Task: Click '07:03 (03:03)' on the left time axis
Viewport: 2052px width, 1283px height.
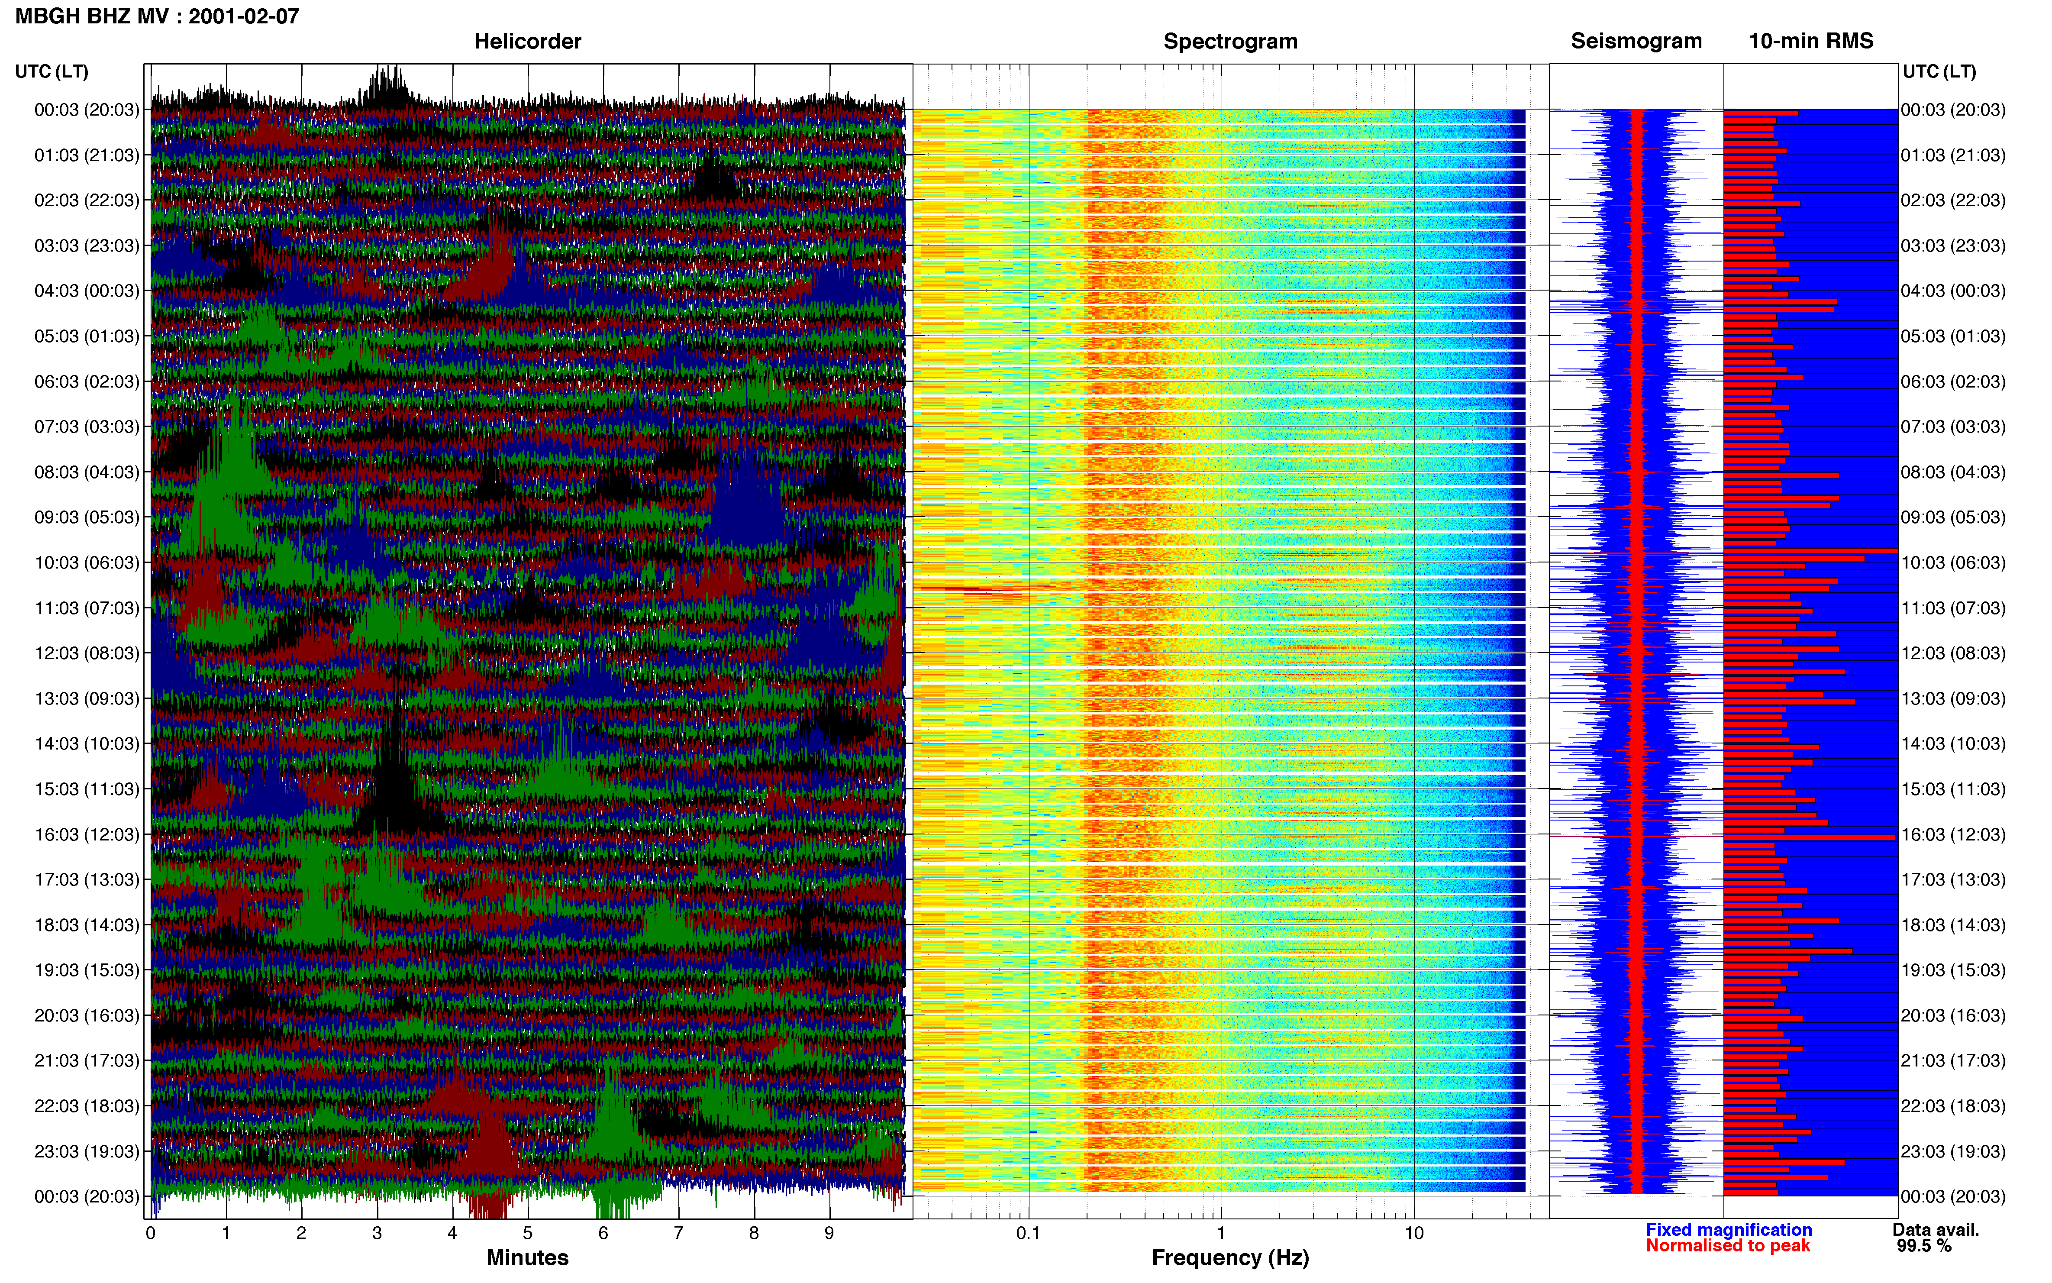Action: (x=87, y=427)
